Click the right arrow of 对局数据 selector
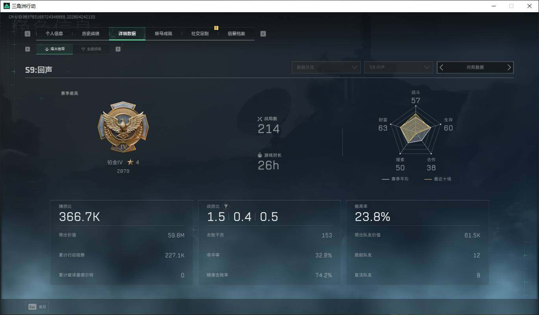 tap(509, 67)
